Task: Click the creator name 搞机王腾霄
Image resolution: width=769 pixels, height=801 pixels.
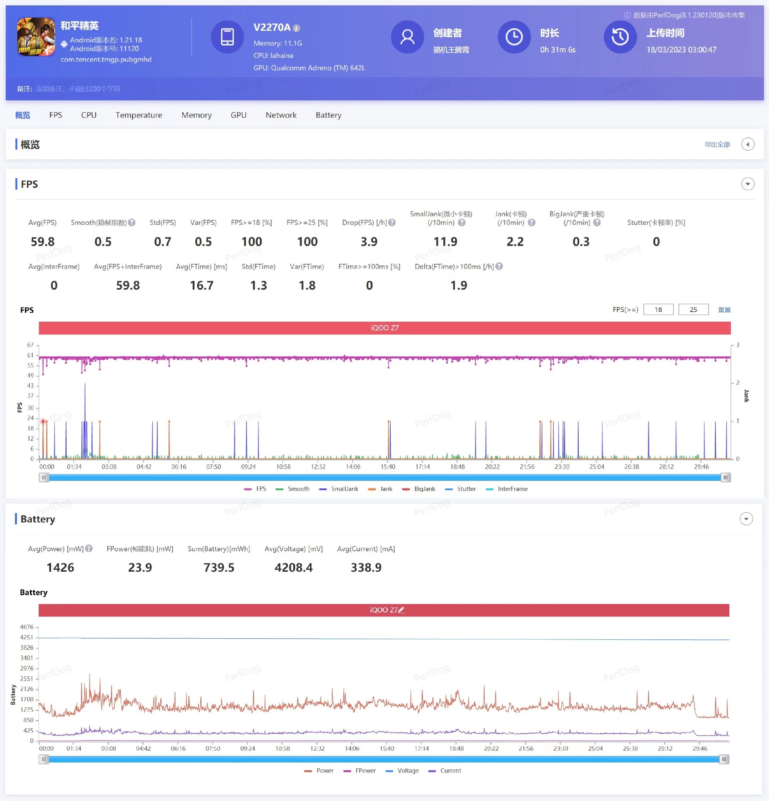Action: click(451, 50)
